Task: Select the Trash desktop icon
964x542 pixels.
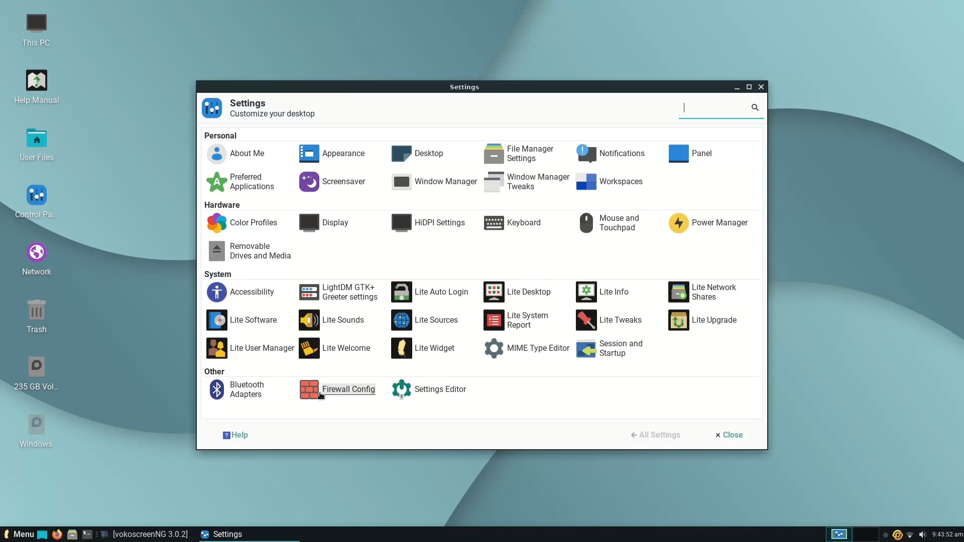Action: [36, 317]
